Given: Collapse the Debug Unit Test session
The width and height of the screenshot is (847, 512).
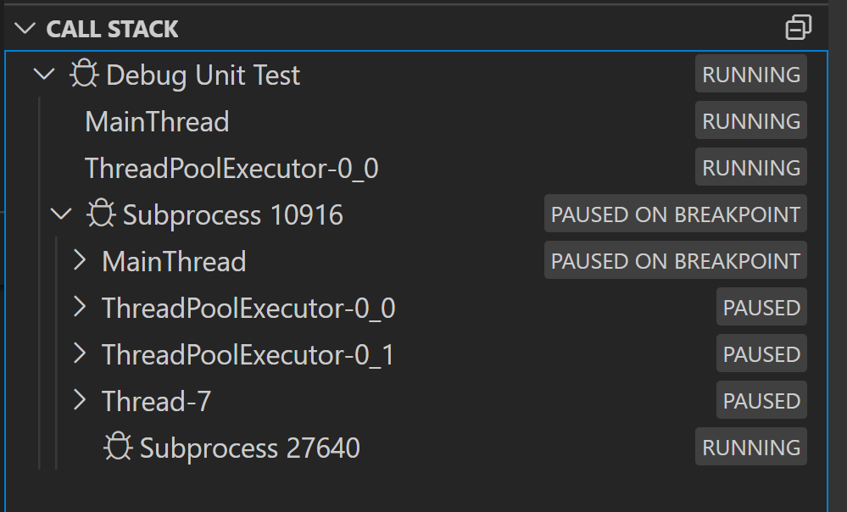Looking at the screenshot, I should coord(43,75).
